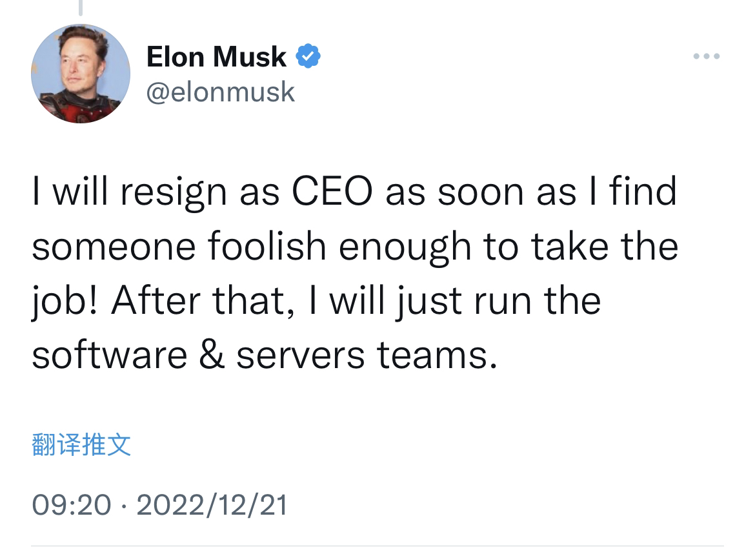
Task: Translate the tweet via 翻译推文
Action: point(81,444)
